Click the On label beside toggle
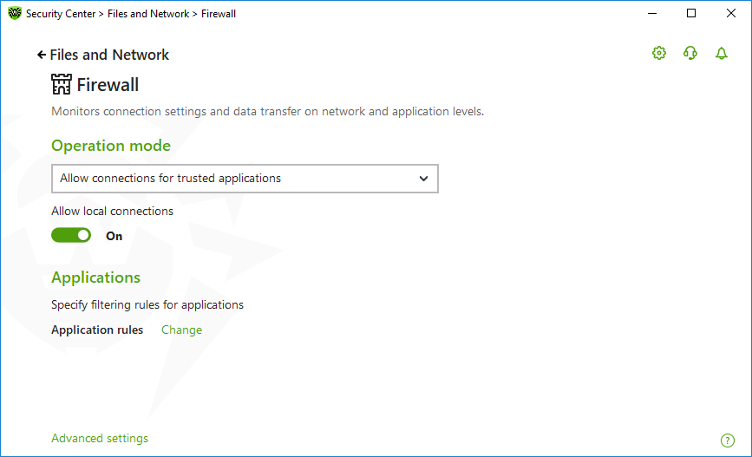The image size is (752, 457). coord(114,236)
